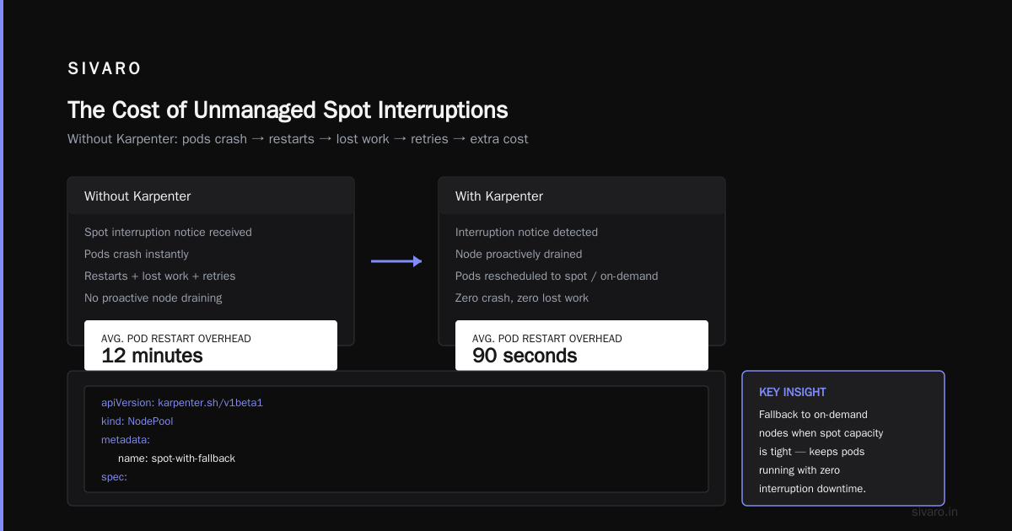Screen dimensions: 1012x531
Task: Open the sivaro.in link
Action: [x=935, y=512]
